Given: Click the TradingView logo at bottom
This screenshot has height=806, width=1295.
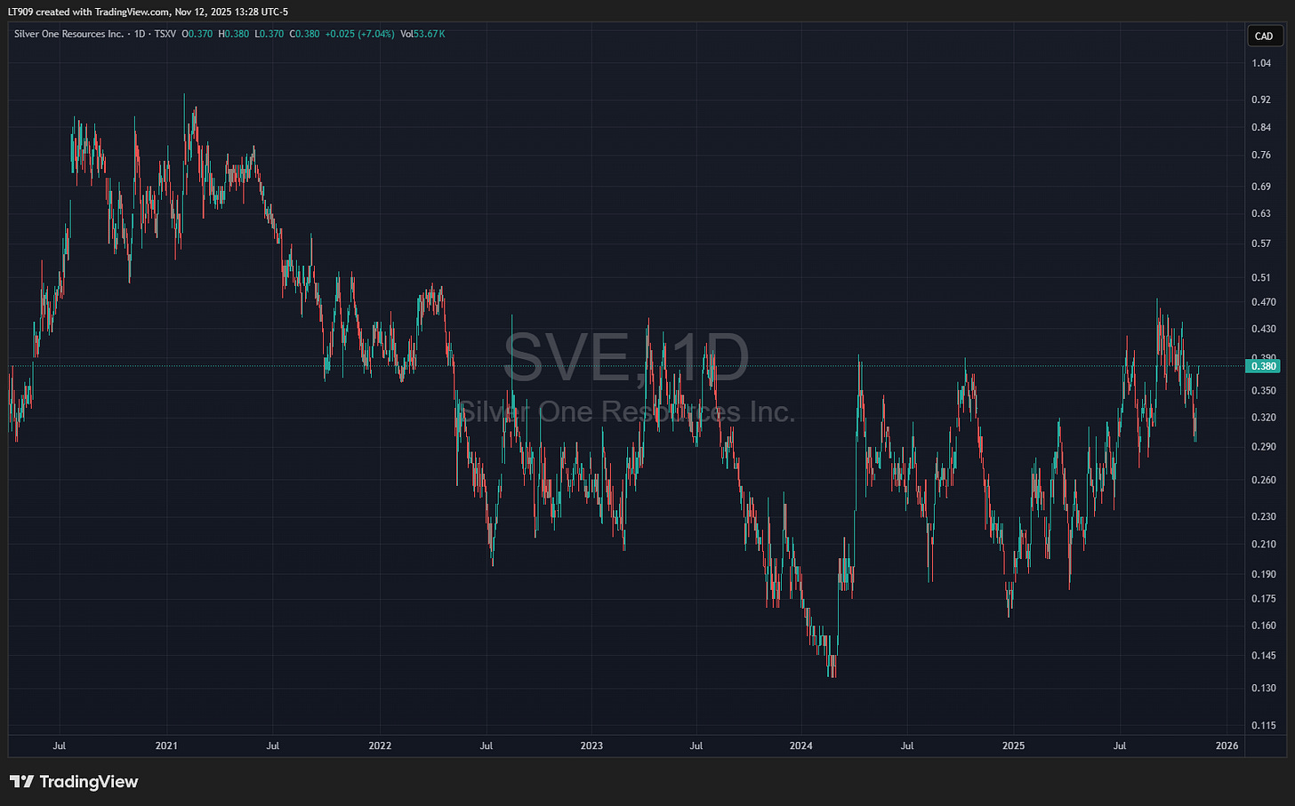Looking at the screenshot, I should (74, 782).
